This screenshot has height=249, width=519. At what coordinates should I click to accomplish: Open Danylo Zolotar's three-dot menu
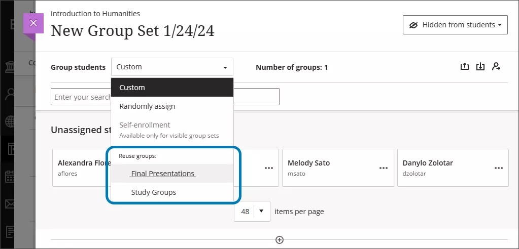coord(499,168)
